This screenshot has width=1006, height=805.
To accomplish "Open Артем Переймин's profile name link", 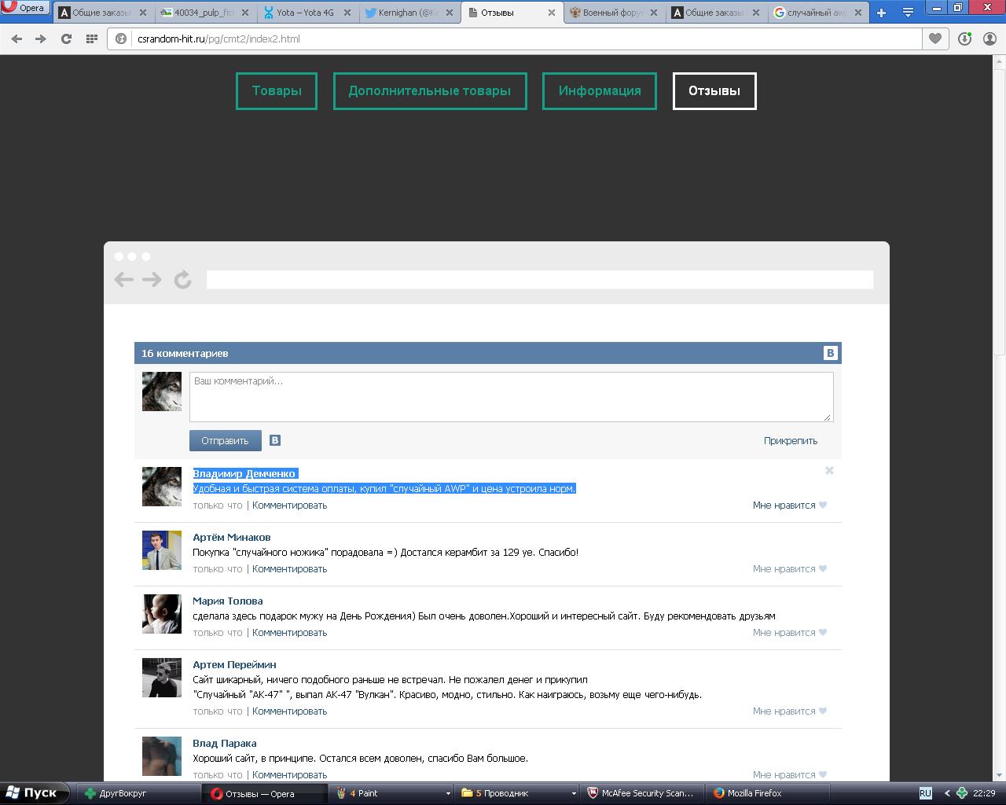I will pos(235,664).
